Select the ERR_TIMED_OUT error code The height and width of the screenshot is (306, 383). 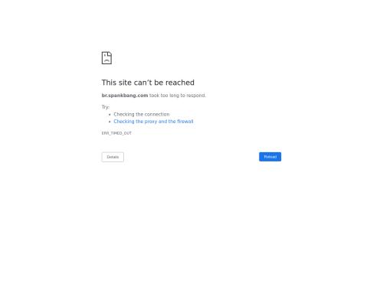click(116, 133)
